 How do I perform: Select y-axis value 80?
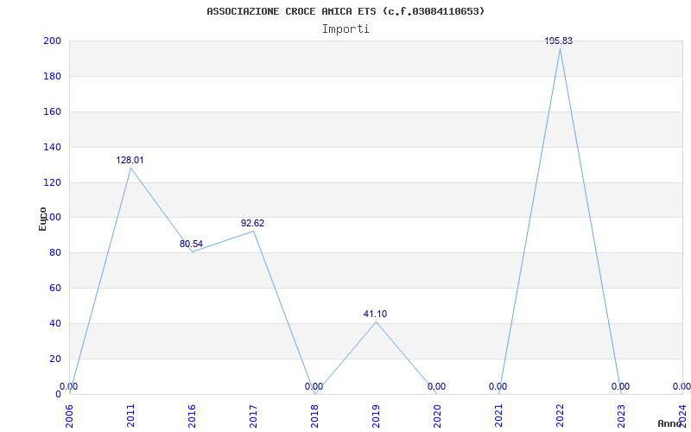(54, 252)
